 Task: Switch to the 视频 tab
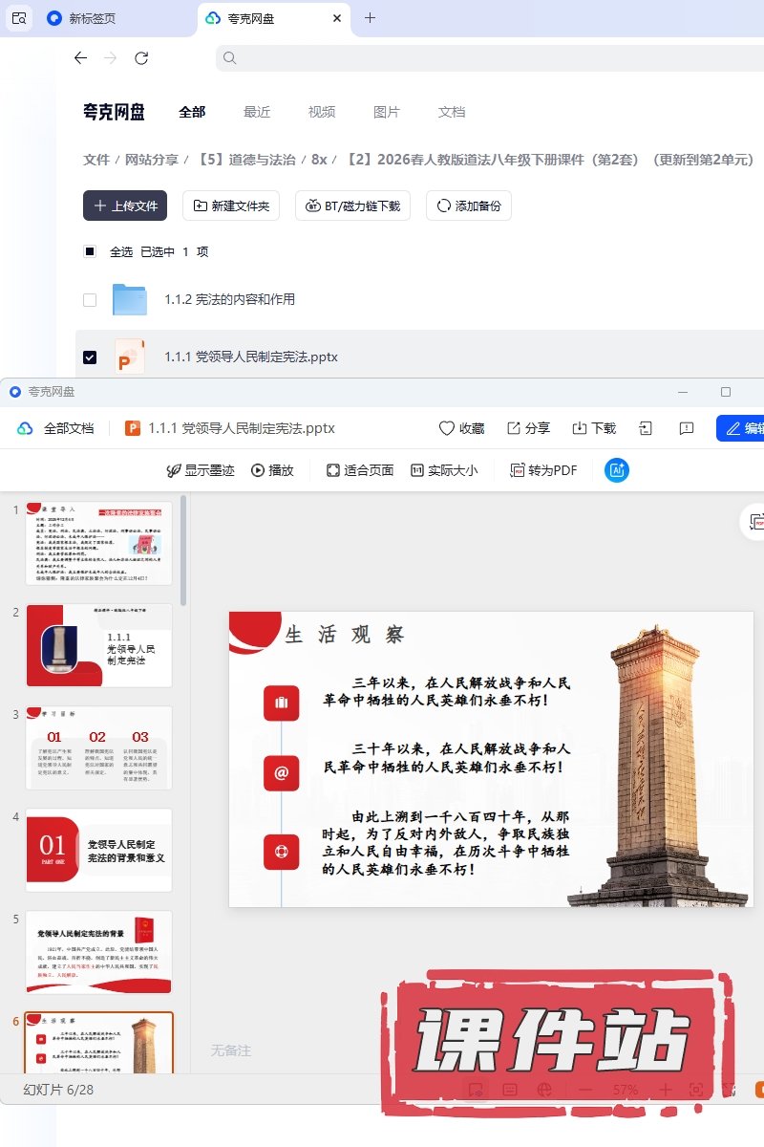(x=322, y=112)
